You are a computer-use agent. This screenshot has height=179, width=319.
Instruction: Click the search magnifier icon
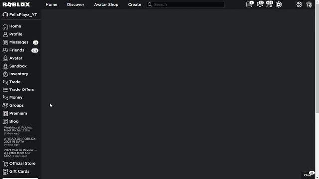[x=150, y=4]
